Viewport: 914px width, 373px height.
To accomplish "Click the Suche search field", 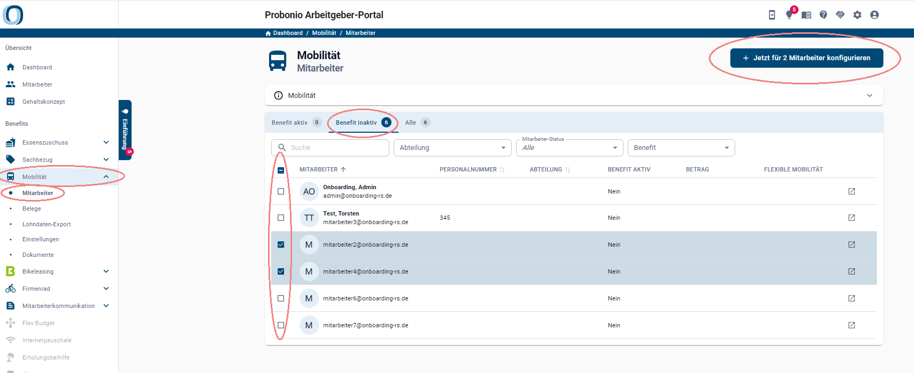I will (x=330, y=148).
